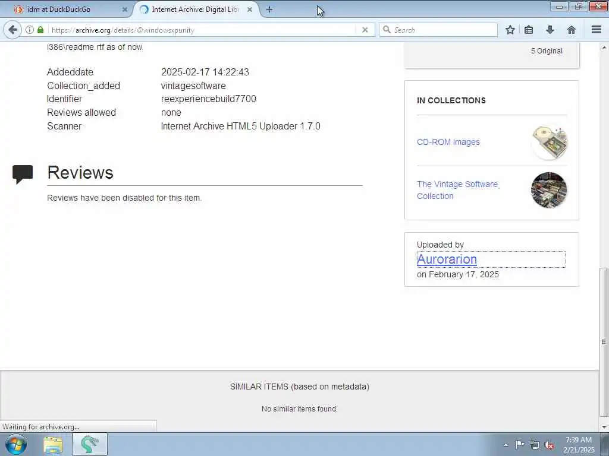Select the Reviews heading text

pyautogui.click(x=80, y=173)
